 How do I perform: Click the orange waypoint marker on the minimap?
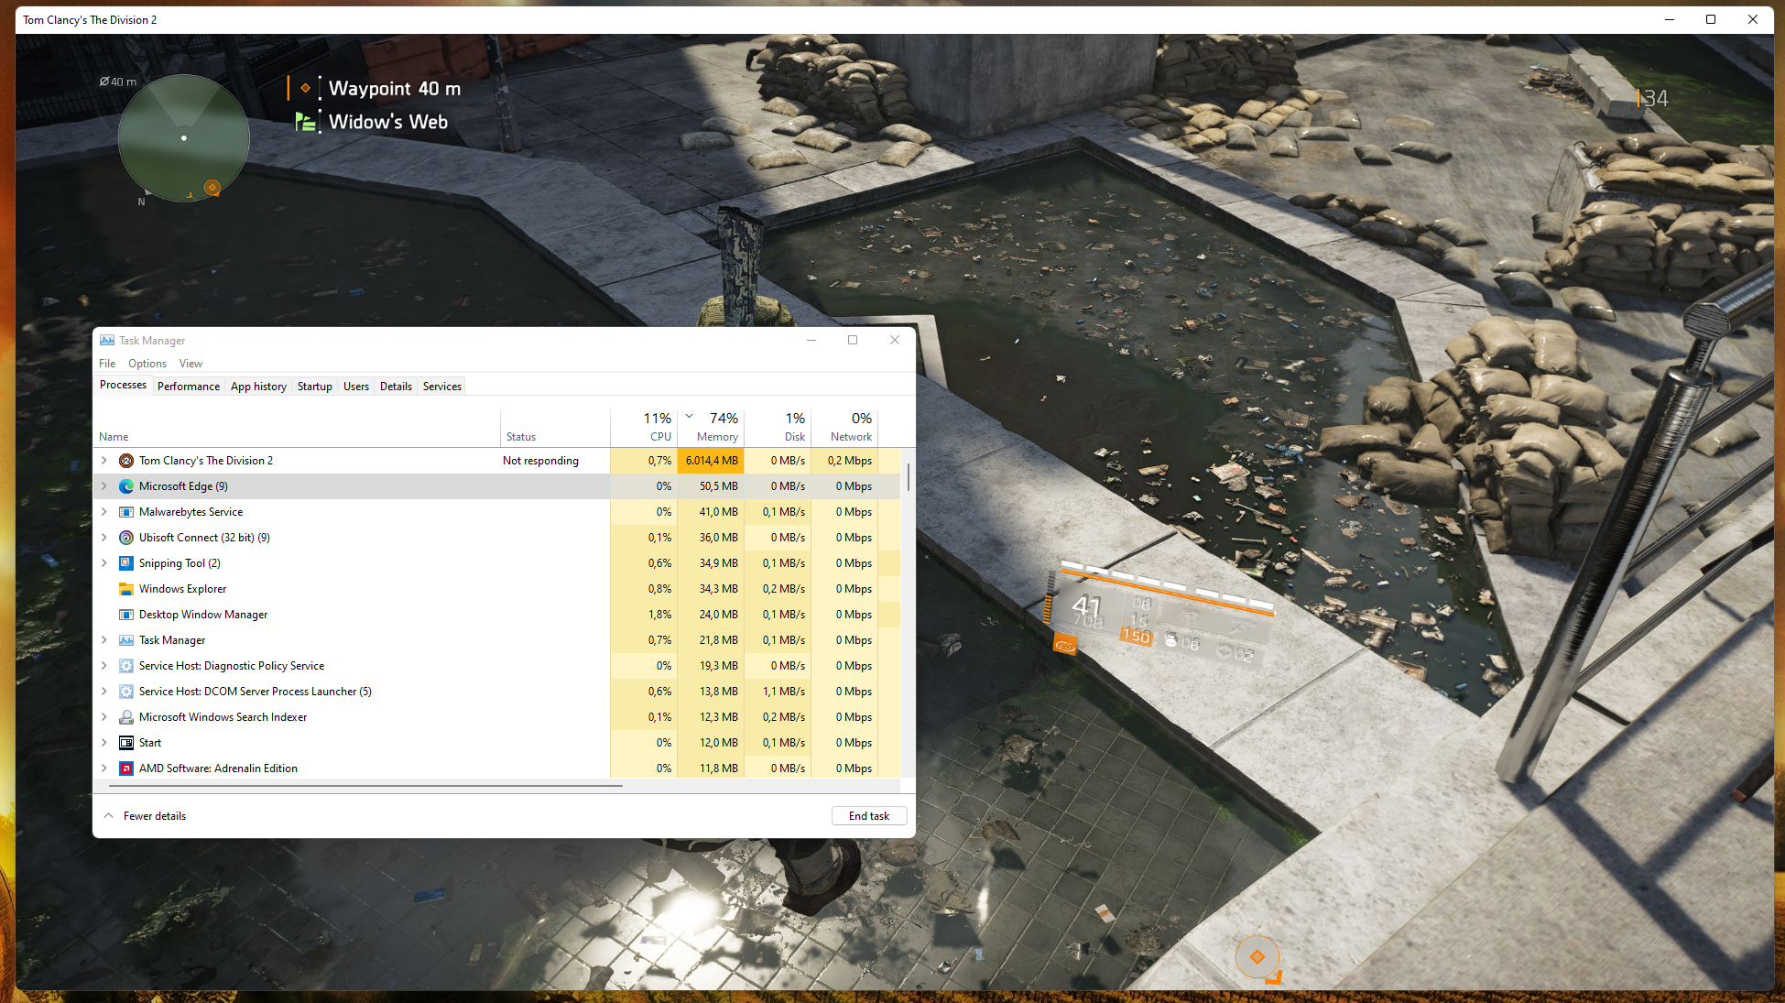212,188
